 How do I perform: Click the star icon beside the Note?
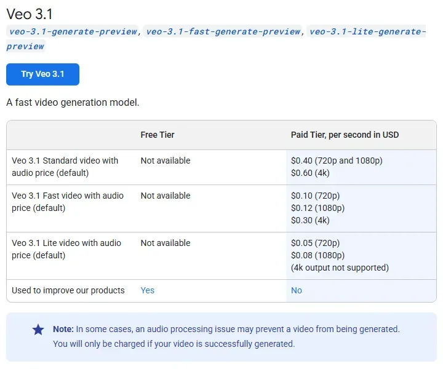[x=38, y=330]
